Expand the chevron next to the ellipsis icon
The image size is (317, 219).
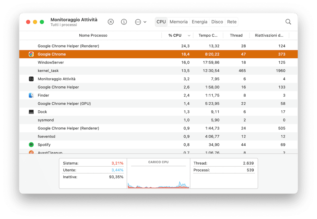145,22
